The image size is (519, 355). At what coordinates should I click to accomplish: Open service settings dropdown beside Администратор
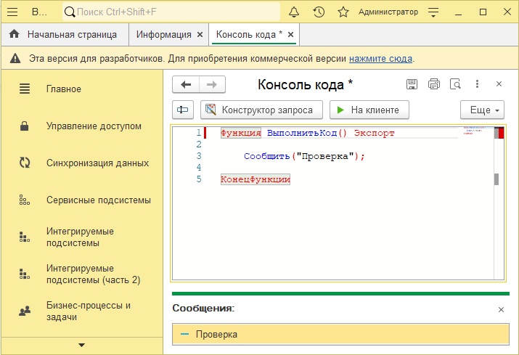(433, 12)
